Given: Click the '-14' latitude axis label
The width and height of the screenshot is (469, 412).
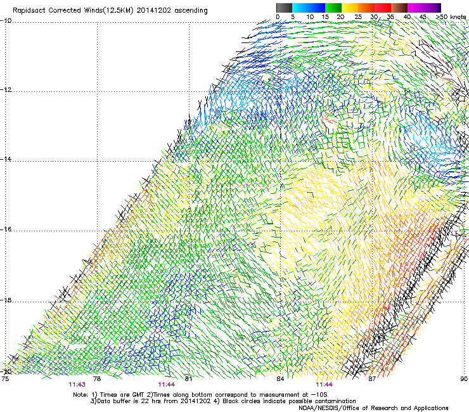Looking at the screenshot, I should [x=6, y=159].
